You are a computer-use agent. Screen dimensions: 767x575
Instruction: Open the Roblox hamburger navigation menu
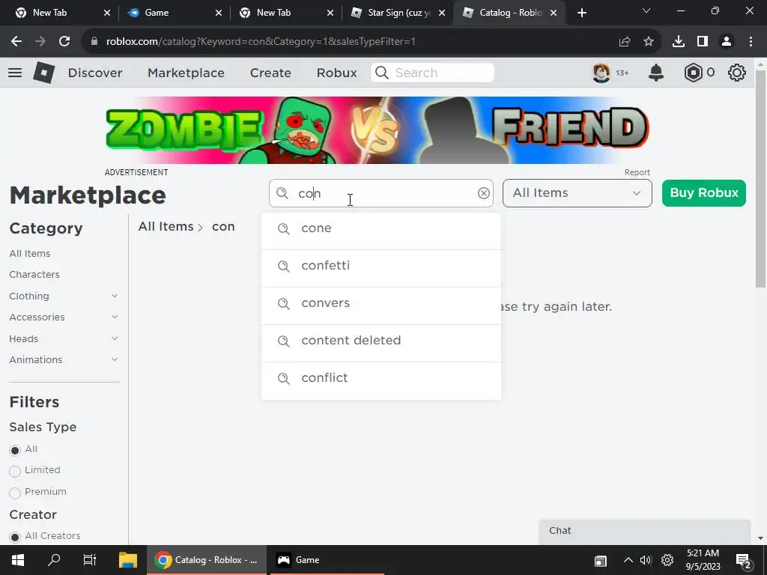pos(15,73)
